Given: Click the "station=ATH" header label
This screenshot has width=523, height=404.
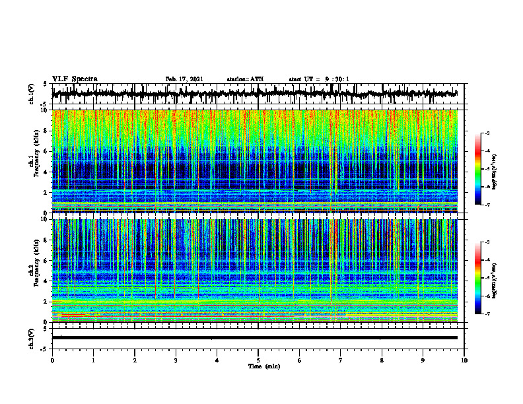Looking at the screenshot, I should pos(245,79).
